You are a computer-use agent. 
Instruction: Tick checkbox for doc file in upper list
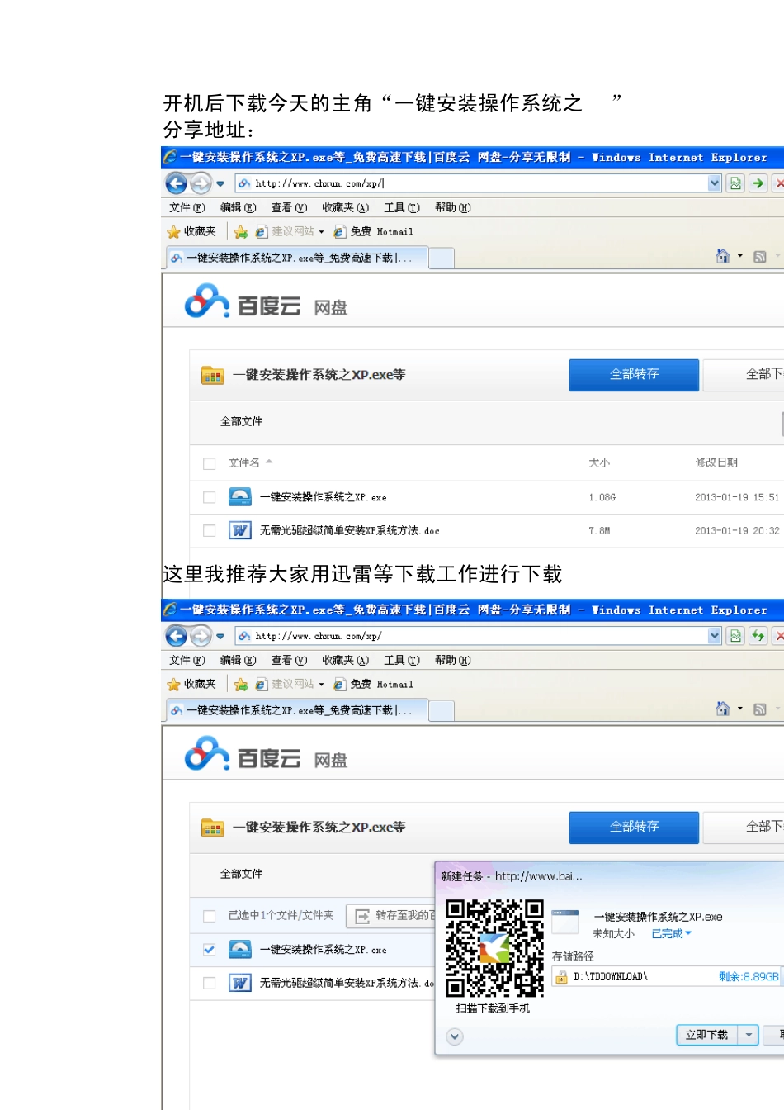210,531
